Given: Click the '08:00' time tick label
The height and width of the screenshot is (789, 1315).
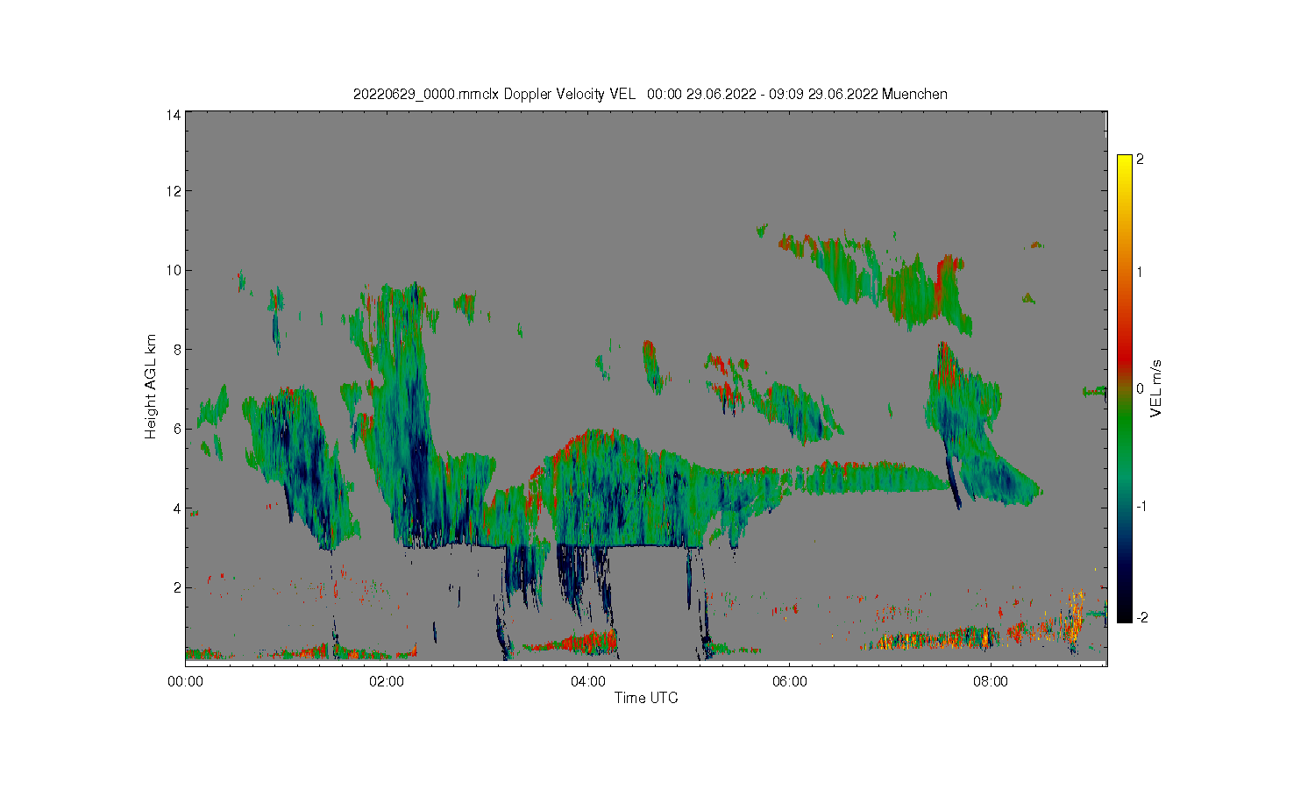Looking at the screenshot, I should pos(991,681).
